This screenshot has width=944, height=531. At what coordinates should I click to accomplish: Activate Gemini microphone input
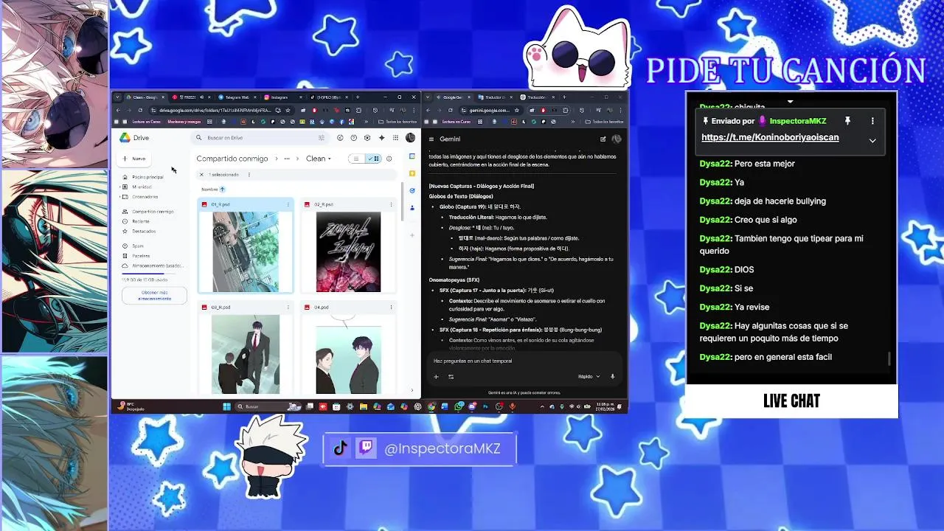tap(612, 377)
